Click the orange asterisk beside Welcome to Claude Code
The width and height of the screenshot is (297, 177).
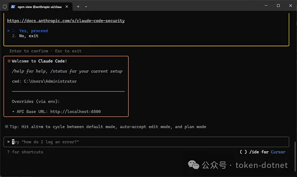pos(9,61)
